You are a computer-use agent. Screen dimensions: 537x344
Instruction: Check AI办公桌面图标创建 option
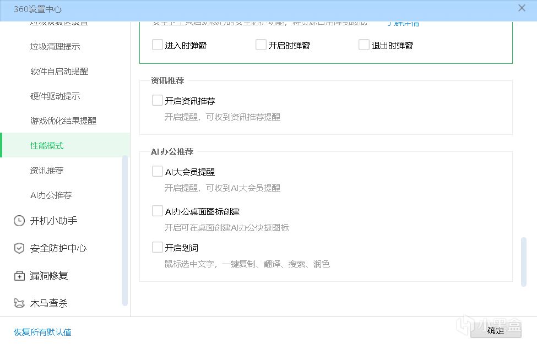(157, 211)
